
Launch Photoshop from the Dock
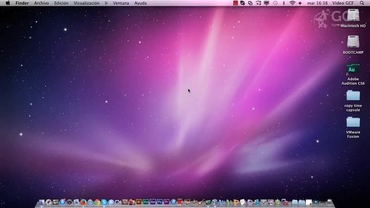(160, 202)
